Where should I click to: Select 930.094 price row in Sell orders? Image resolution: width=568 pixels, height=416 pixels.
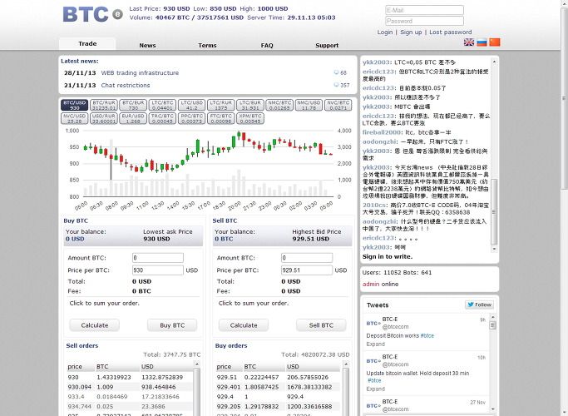[x=130, y=387]
